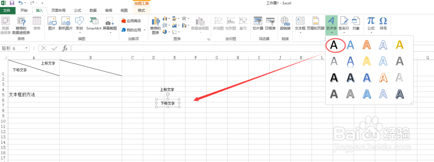Click the 上标文字 text box above row 5
Screen dimensions: 434x162
[x=167, y=90]
